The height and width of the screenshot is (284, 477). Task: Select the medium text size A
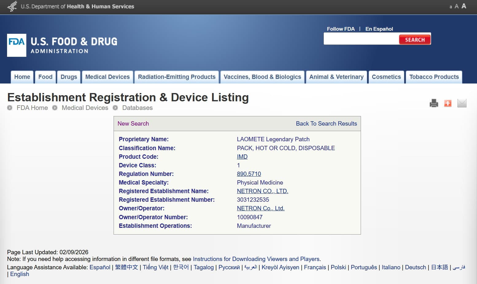pos(456,6)
